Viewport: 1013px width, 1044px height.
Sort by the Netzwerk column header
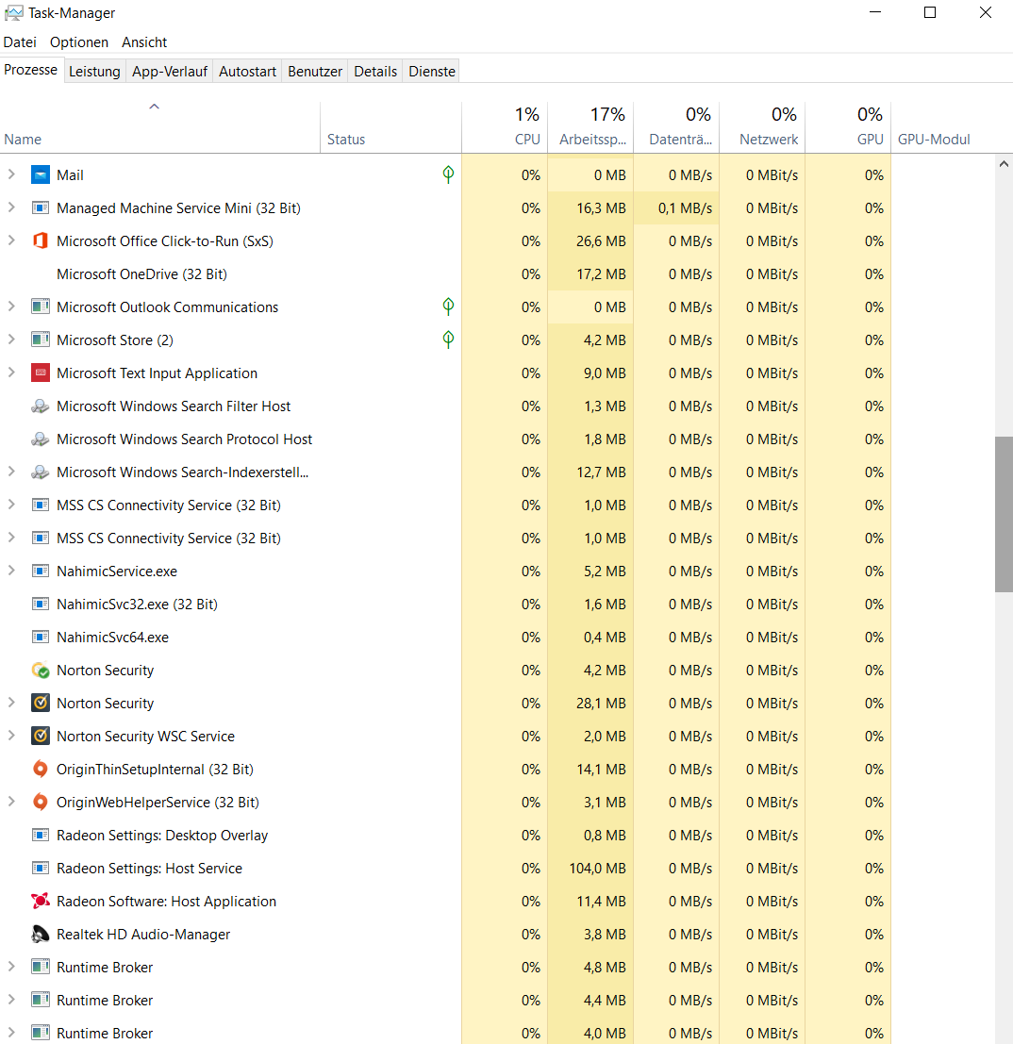coord(763,128)
